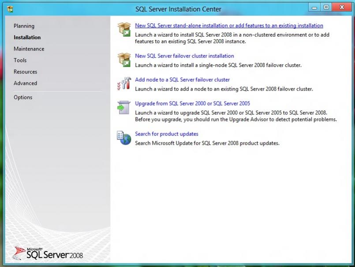Click the Upgrade green arrow icon
Image resolution: width=355 pixels, height=267 pixels.
123,107
